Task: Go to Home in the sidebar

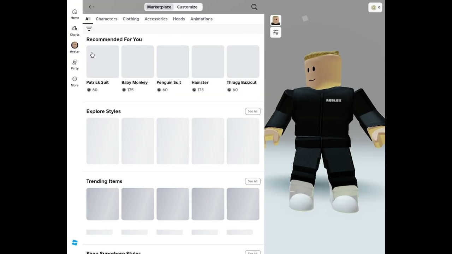Action: [75, 14]
